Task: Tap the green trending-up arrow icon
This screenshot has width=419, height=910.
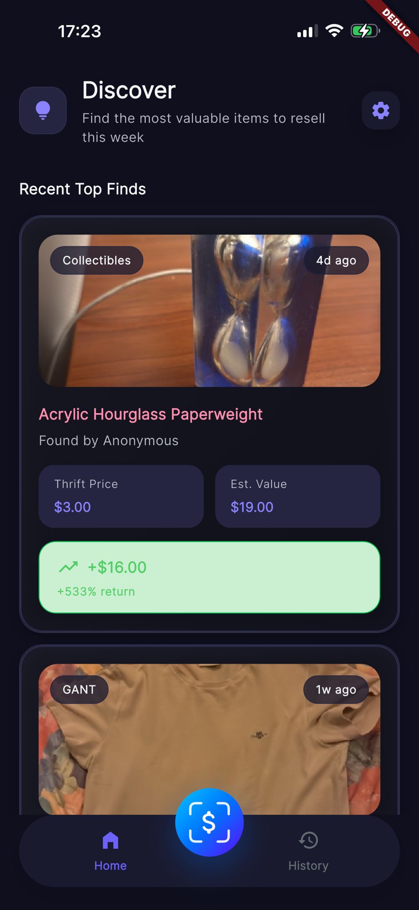Action: tap(68, 567)
